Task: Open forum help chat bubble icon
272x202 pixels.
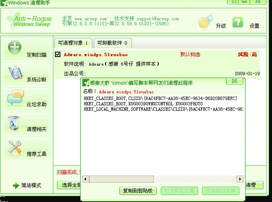Action: tap(15, 97)
